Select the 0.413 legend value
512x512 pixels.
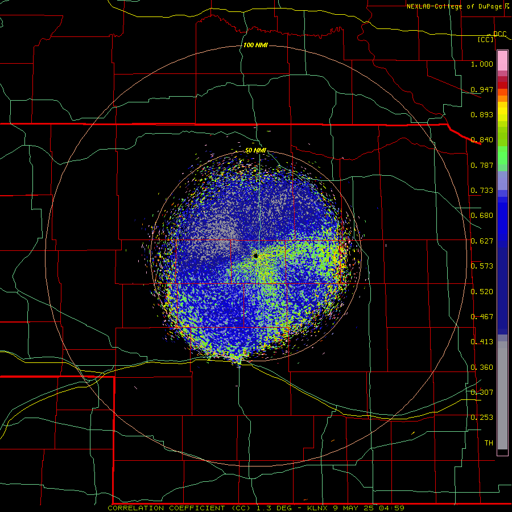pos(482,342)
